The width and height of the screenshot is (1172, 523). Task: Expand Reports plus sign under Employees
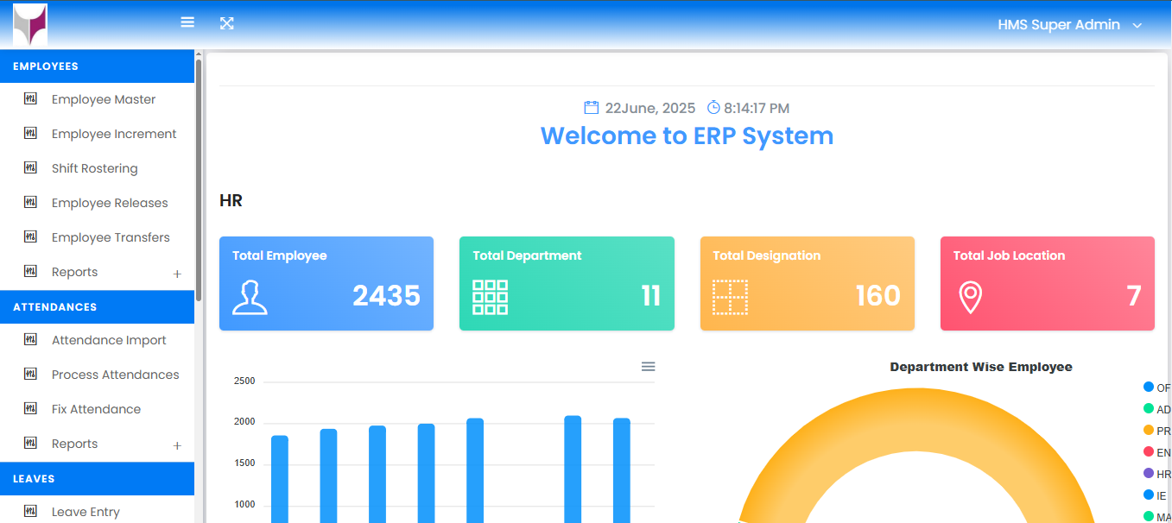pos(177,274)
